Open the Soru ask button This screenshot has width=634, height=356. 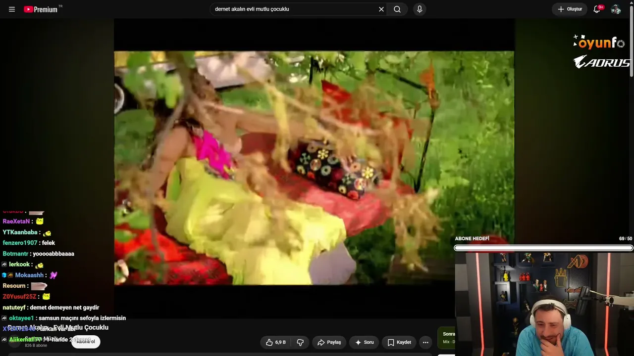click(x=364, y=342)
